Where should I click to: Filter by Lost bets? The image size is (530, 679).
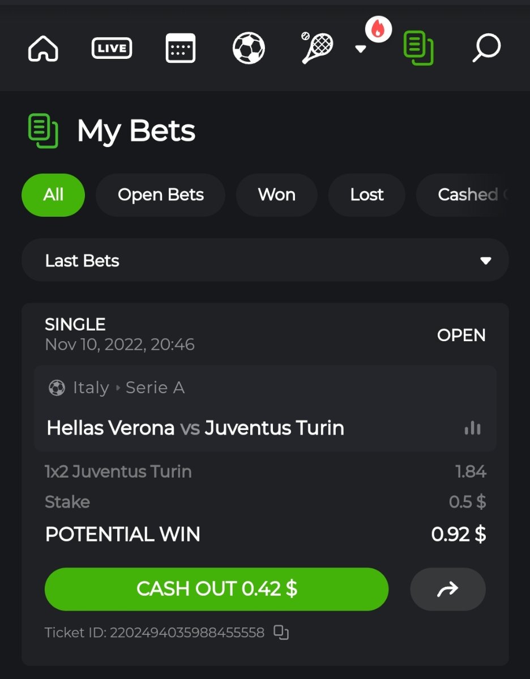pos(367,195)
